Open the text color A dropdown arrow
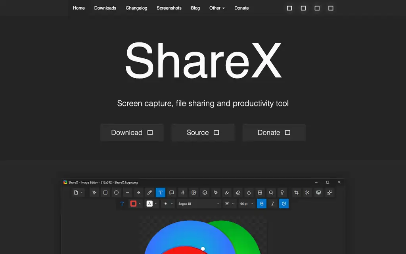 pos(156,204)
